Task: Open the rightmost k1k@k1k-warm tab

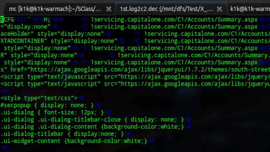Action: click(249, 9)
